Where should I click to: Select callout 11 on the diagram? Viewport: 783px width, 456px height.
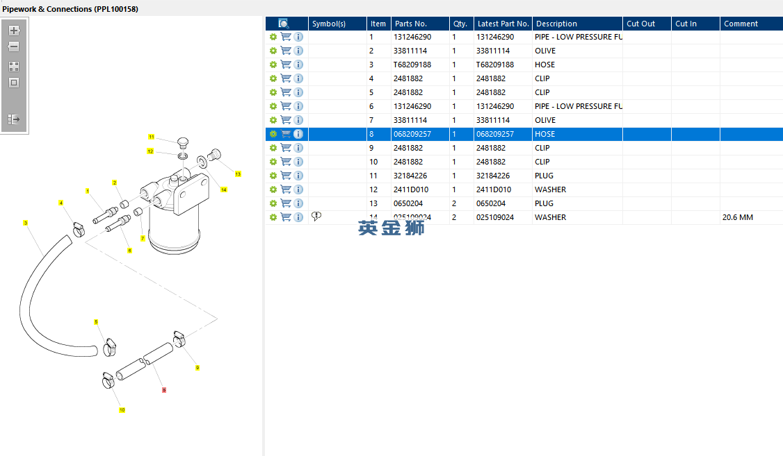152,137
